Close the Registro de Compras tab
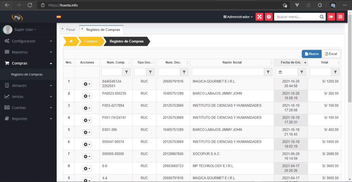352x182 pixels. coord(82,29)
